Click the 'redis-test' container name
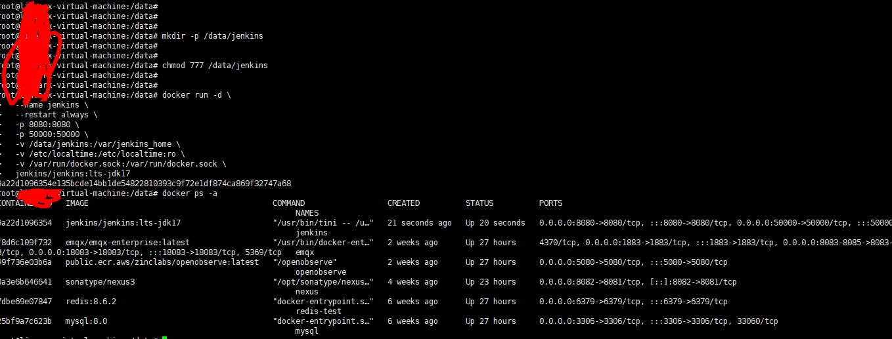The image size is (892, 339). pyautogui.click(x=319, y=311)
